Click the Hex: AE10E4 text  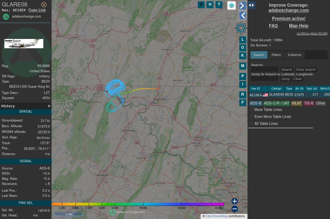(x=14, y=10)
